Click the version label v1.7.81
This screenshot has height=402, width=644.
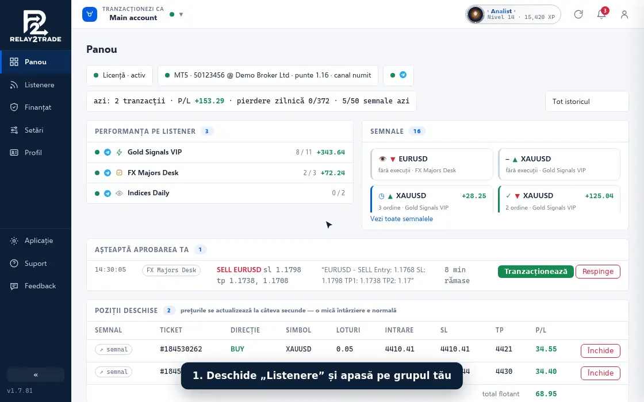tap(20, 391)
